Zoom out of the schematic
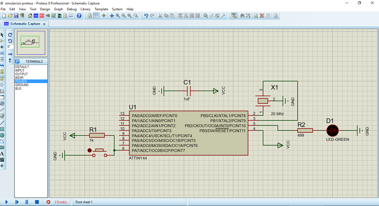 [x=123, y=16]
